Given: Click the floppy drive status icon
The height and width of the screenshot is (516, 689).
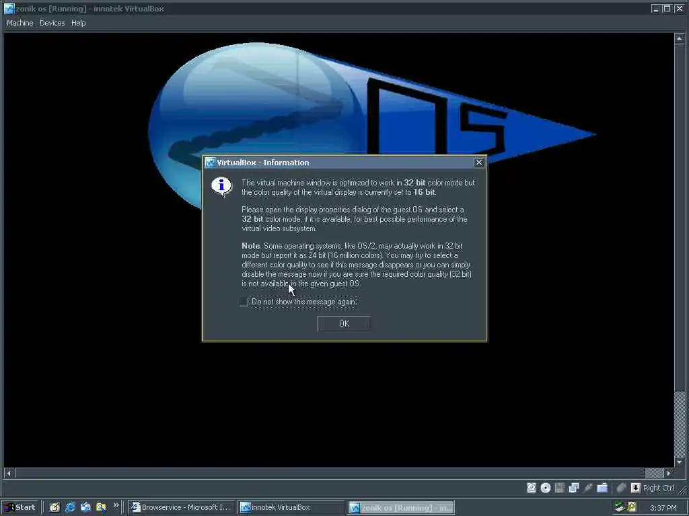Looking at the screenshot, I should [x=559, y=488].
